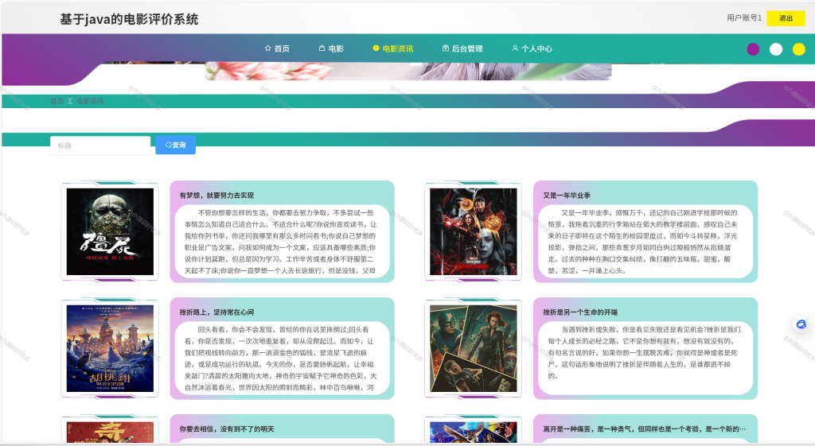This screenshot has width=815, height=446.
Task: Open the 胡桃钳 movie poster thumbnail
Action: pyautogui.click(x=110, y=348)
